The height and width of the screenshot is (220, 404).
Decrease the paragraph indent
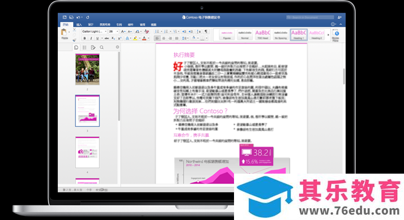pyautogui.click(x=184, y=32)
